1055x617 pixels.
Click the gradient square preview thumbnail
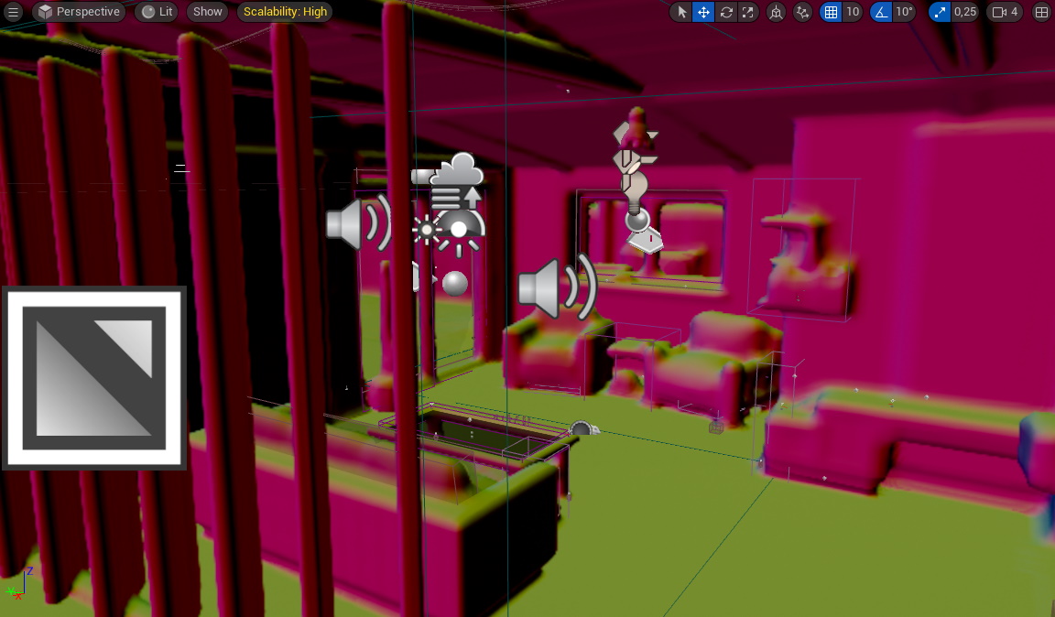[93, 377]
